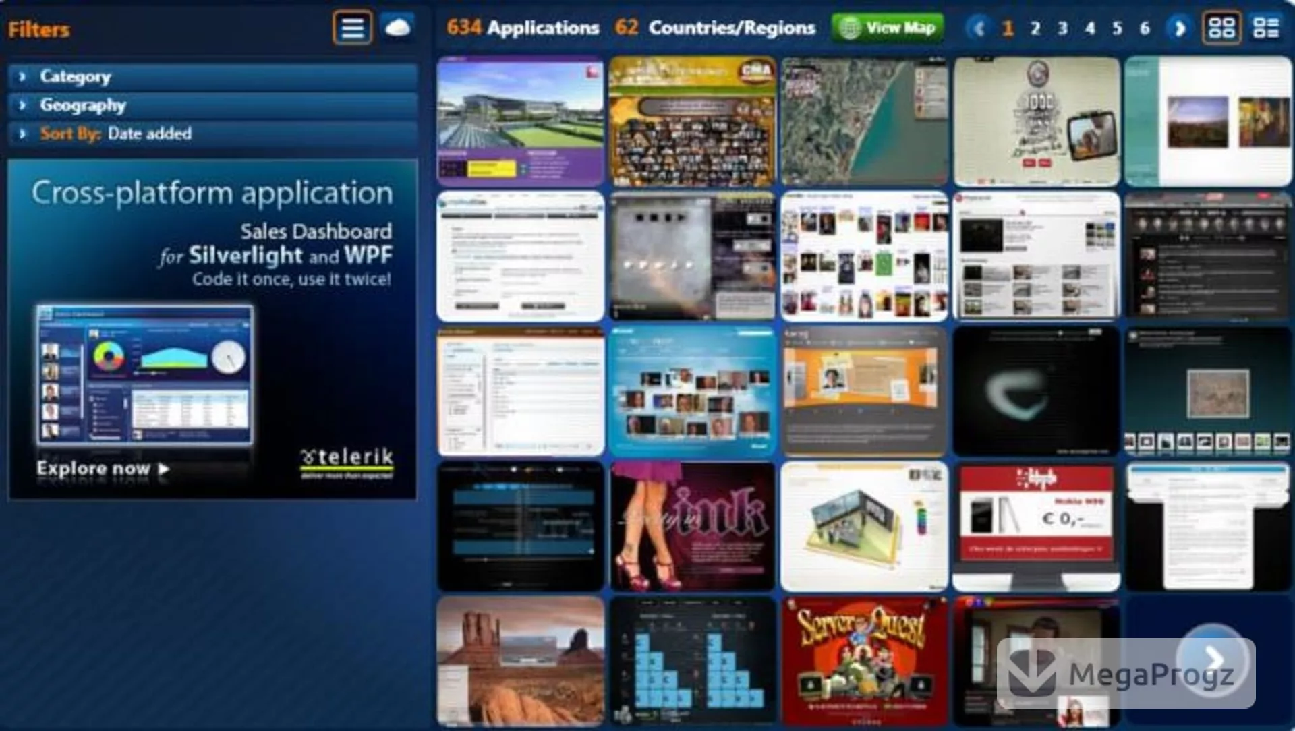Viewport: 1295px width, 731px height.
Task: Open the desert rock landscape thumbnail
Action: 521,661
